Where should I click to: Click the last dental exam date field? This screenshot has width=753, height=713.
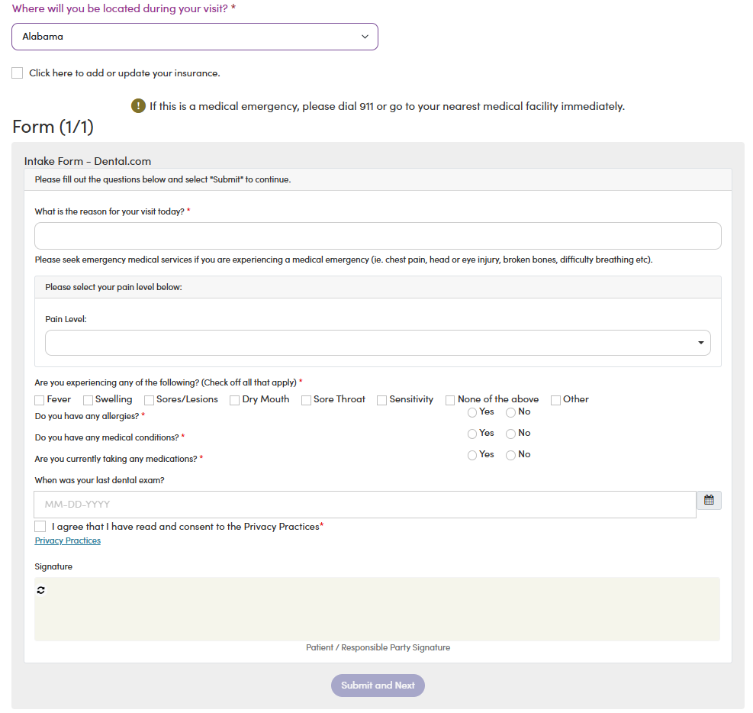point(365,505)
